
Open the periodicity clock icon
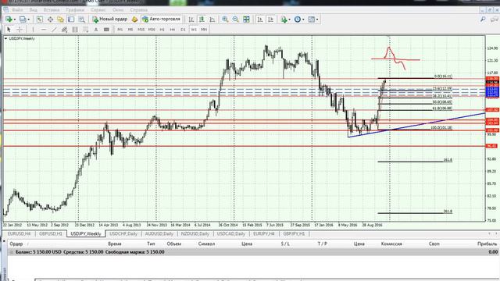click(297, 20)
